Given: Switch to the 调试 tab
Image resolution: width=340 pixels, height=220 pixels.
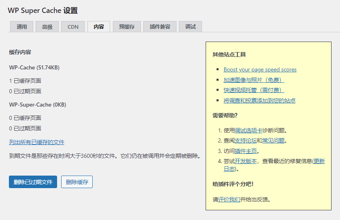Looking at the screenshot, I should tap(190, 27).
